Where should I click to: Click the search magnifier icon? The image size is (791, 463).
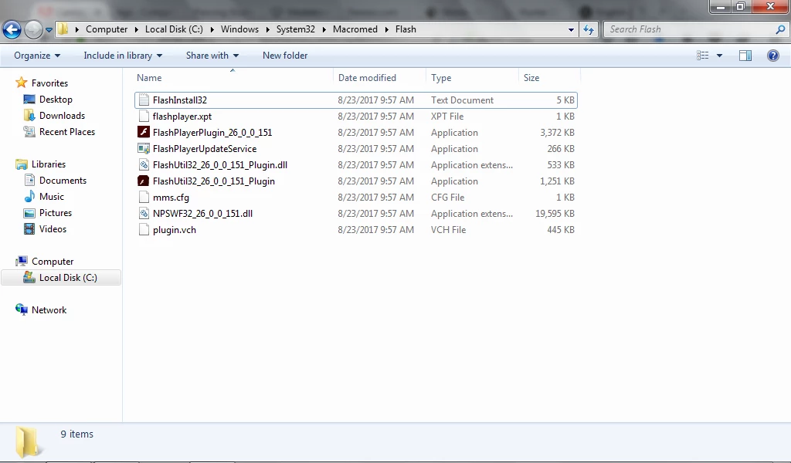[780, 30]
